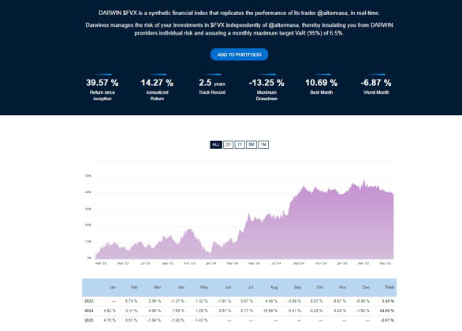Click the -13.25 % maximum drawdown value
Screen dimensions: 462x331
tap(266, 83)
